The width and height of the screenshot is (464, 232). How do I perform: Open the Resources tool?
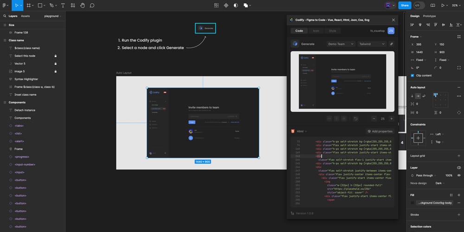click(x=73, y=5)
